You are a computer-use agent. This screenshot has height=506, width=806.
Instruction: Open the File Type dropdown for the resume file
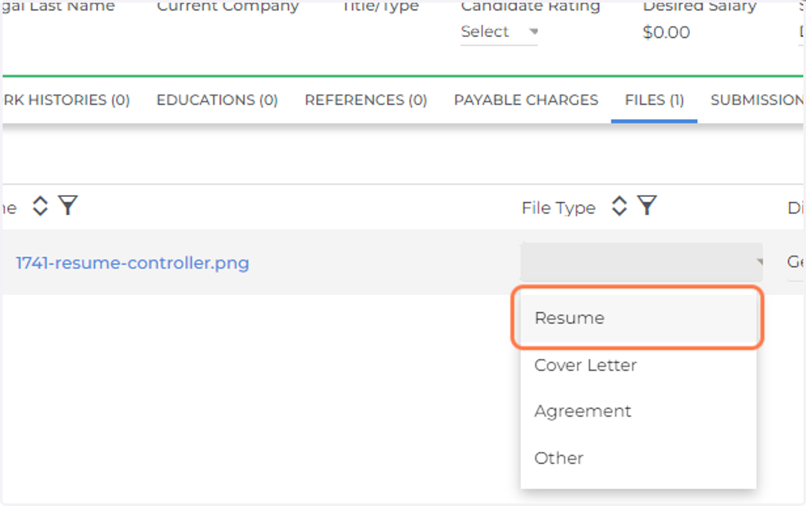click(641, 262)
